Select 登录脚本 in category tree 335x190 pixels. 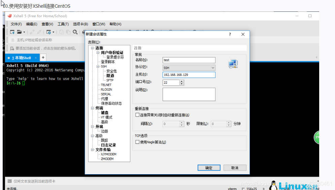108,62
